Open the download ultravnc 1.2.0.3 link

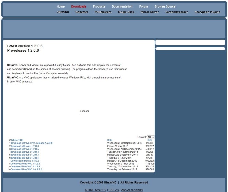click(25, 155)
